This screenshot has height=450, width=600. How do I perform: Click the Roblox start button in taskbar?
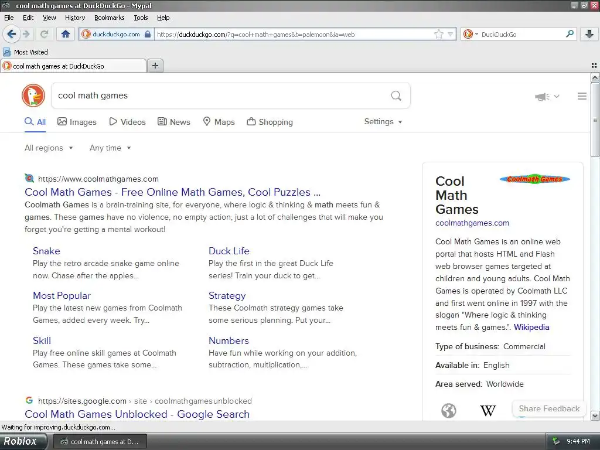click(x=23, y=441)
